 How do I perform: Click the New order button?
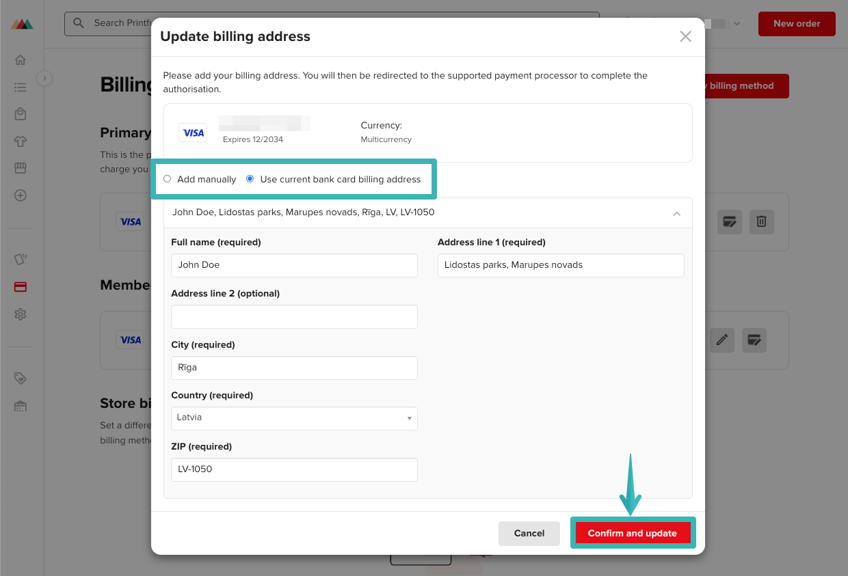tap(797, 23)
